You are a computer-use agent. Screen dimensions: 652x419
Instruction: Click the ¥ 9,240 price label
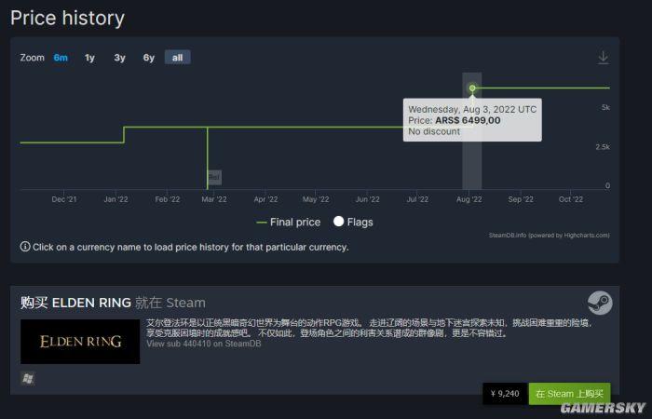(505, 393)
